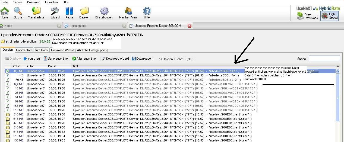
Task: Open Einstellungen settings
Action: pos(104,13)
